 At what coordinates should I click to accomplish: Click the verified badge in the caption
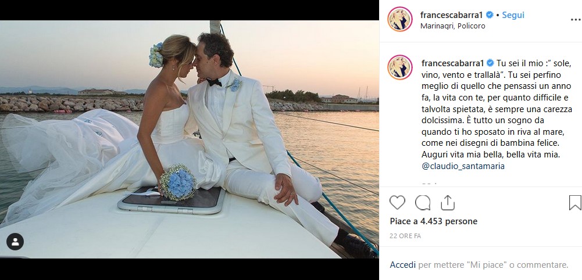pyautogui.click(x=490, y=63)
